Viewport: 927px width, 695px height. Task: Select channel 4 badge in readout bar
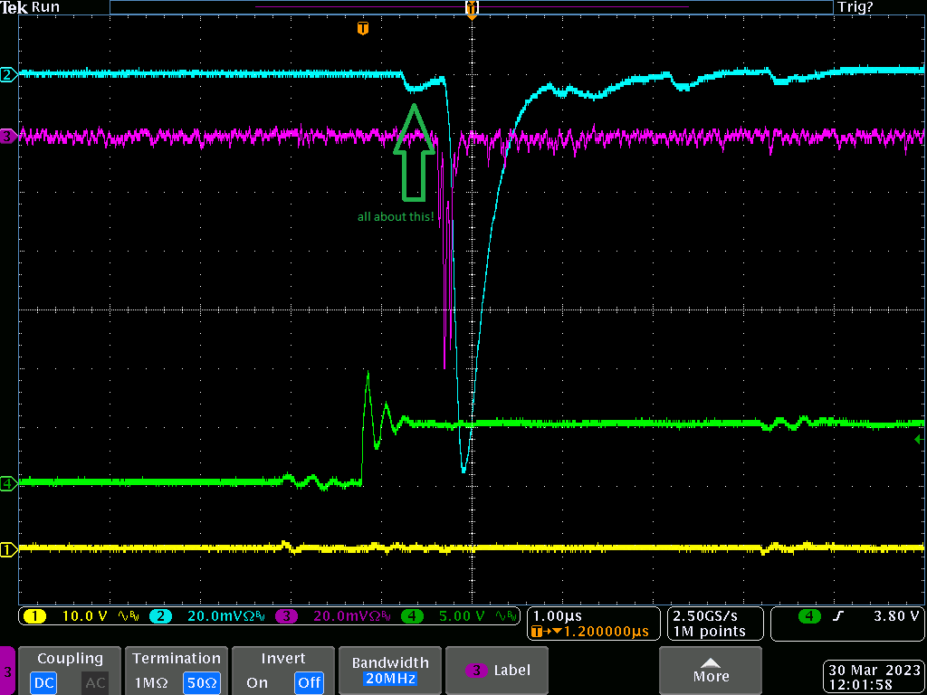click(412, 616)
